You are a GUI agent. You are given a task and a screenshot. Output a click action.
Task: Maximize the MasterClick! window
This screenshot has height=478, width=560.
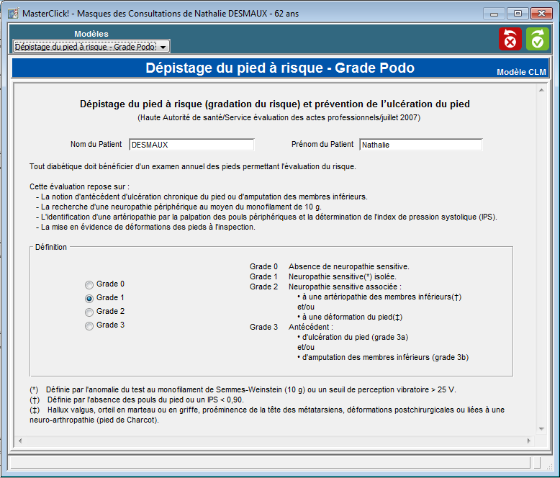click(x=516, y=13)
